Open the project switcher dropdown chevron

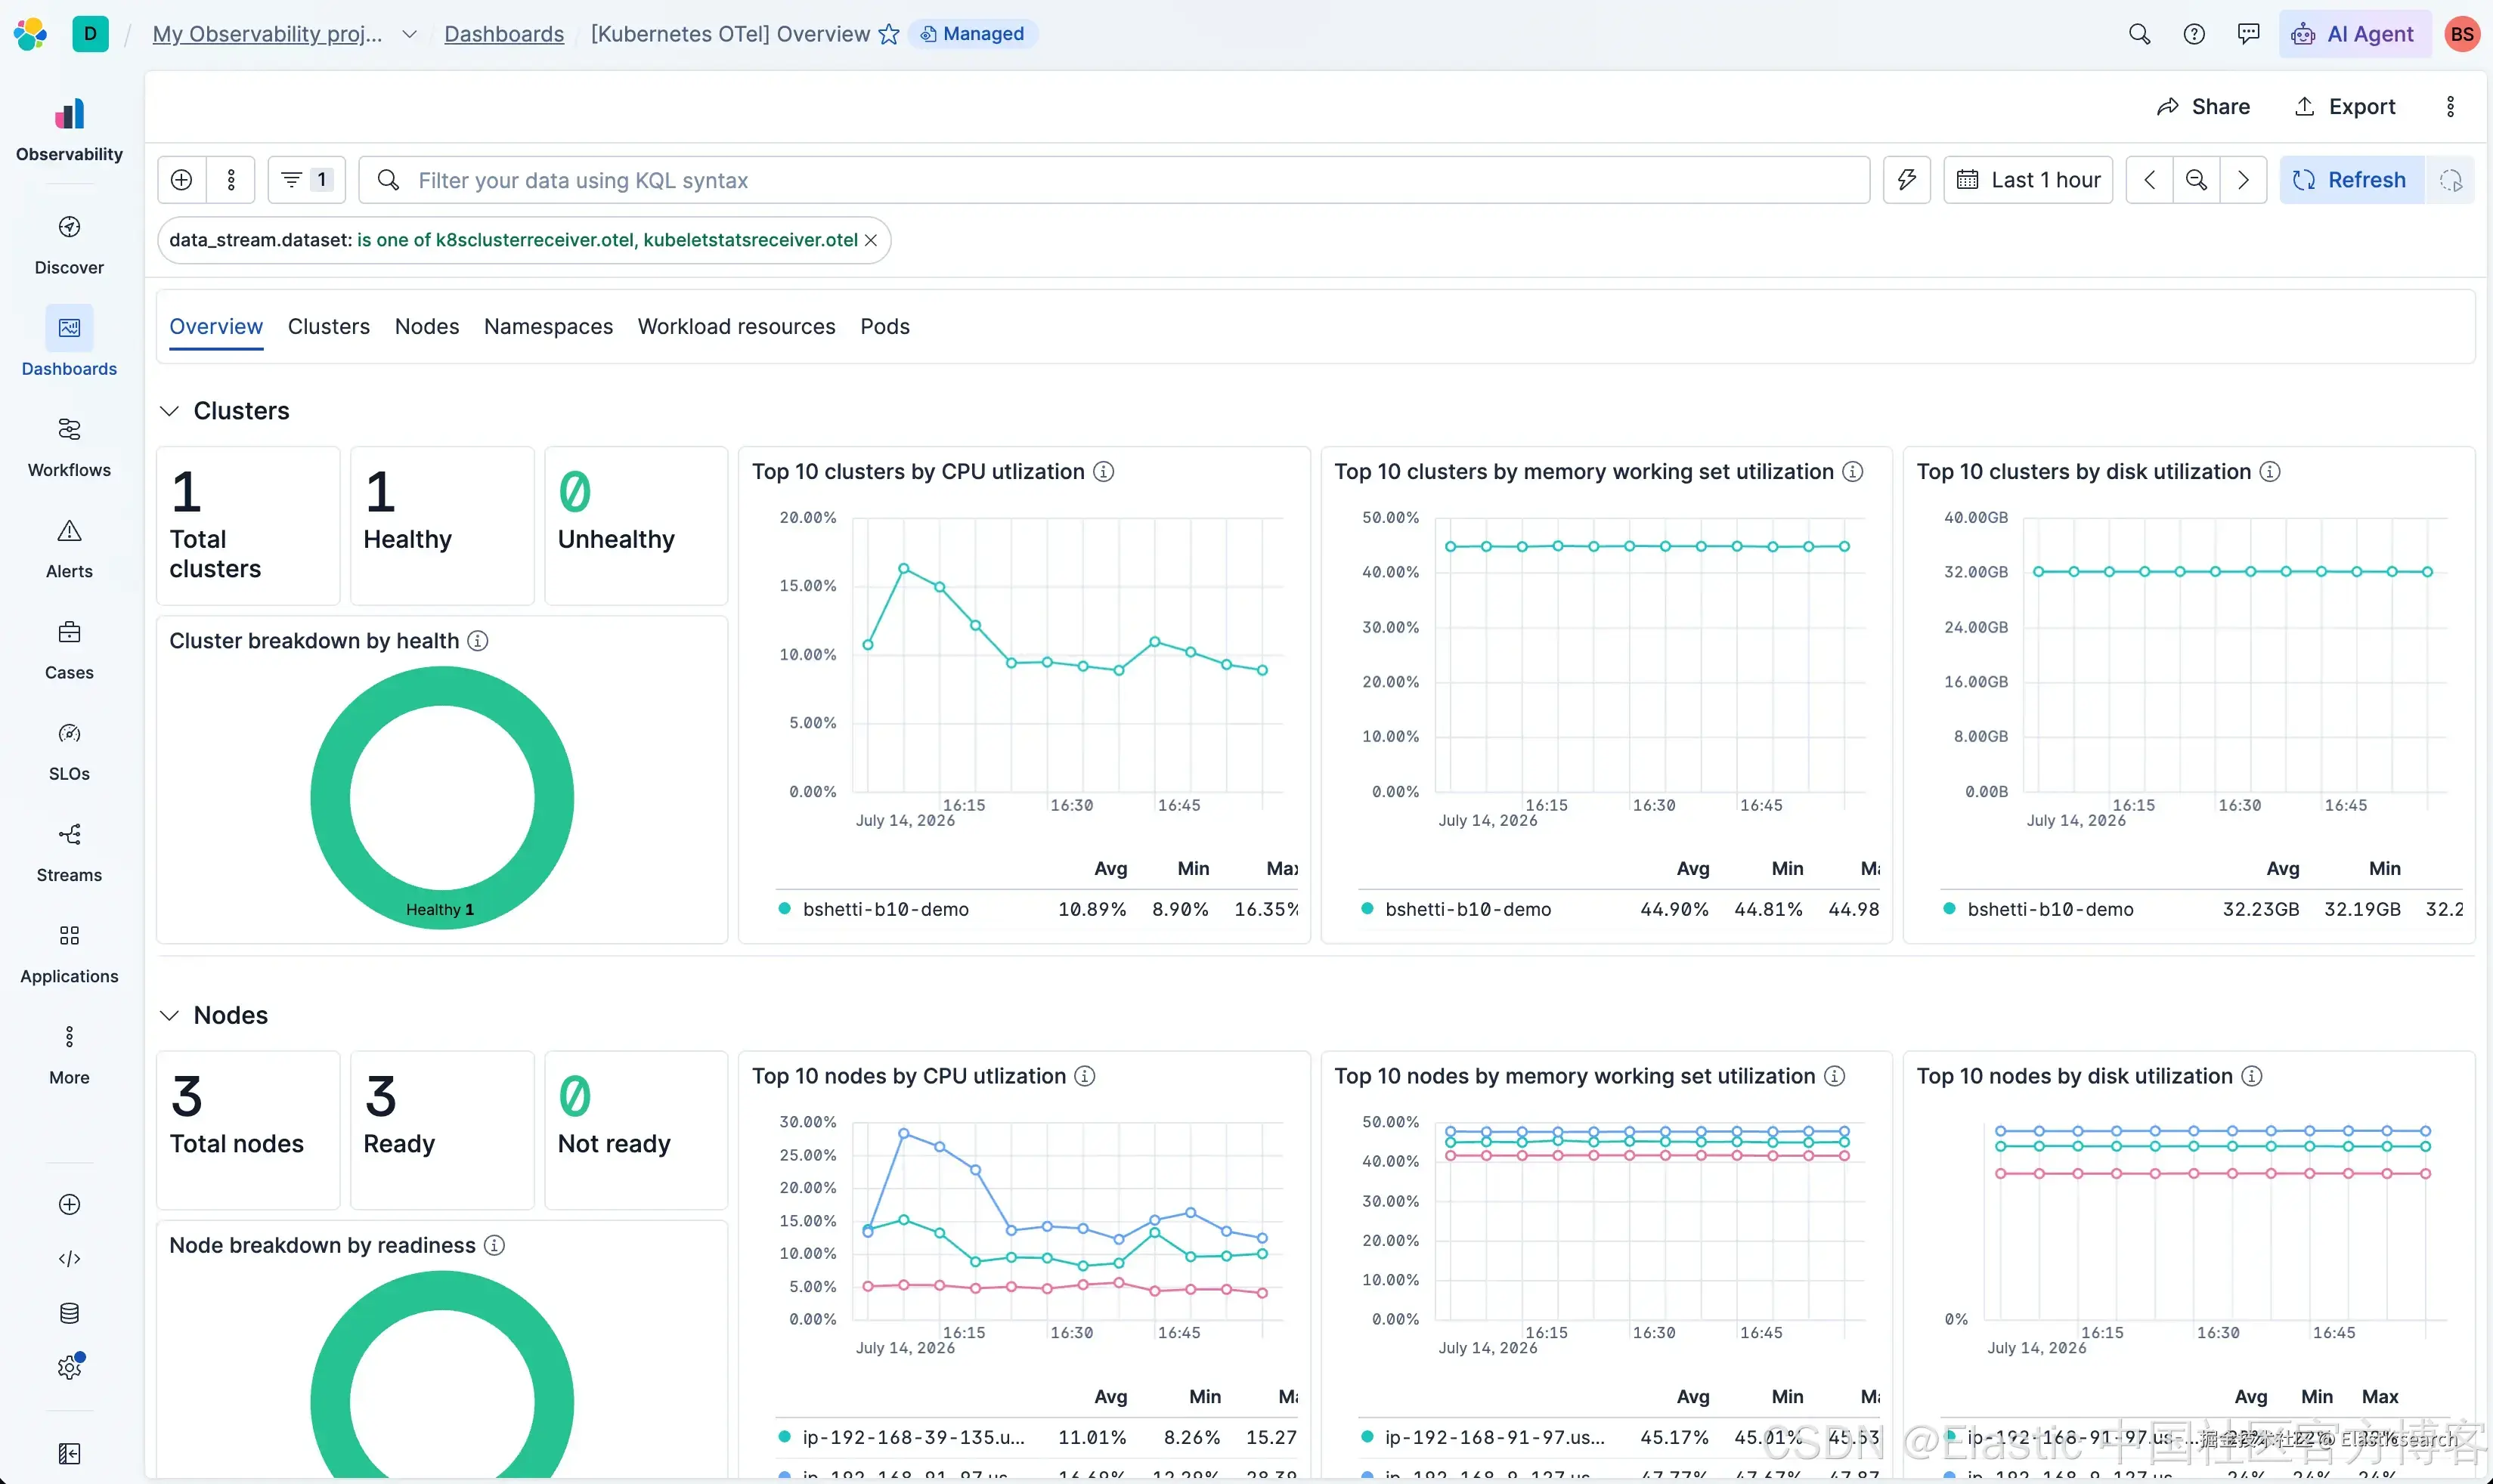click(x=409, y=34)
